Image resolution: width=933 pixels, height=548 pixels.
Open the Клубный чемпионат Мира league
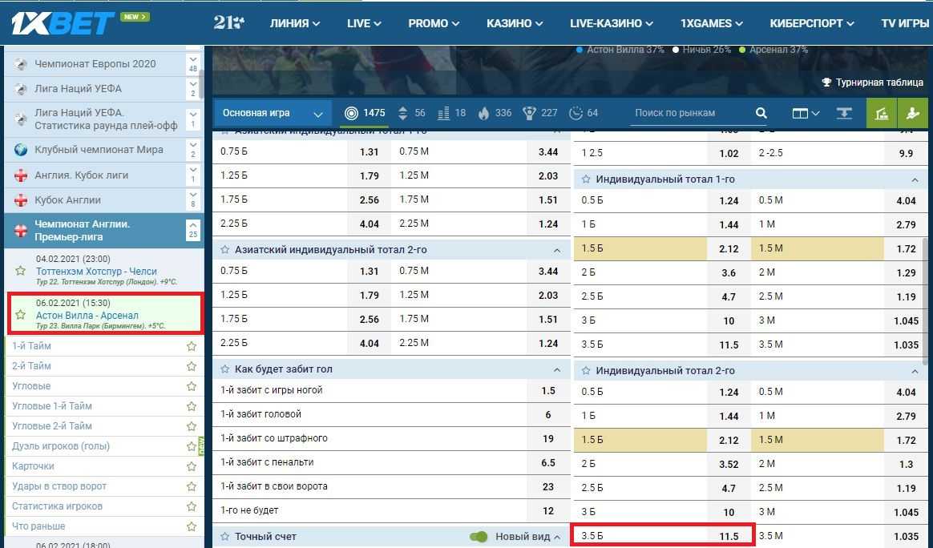point(99,150)
